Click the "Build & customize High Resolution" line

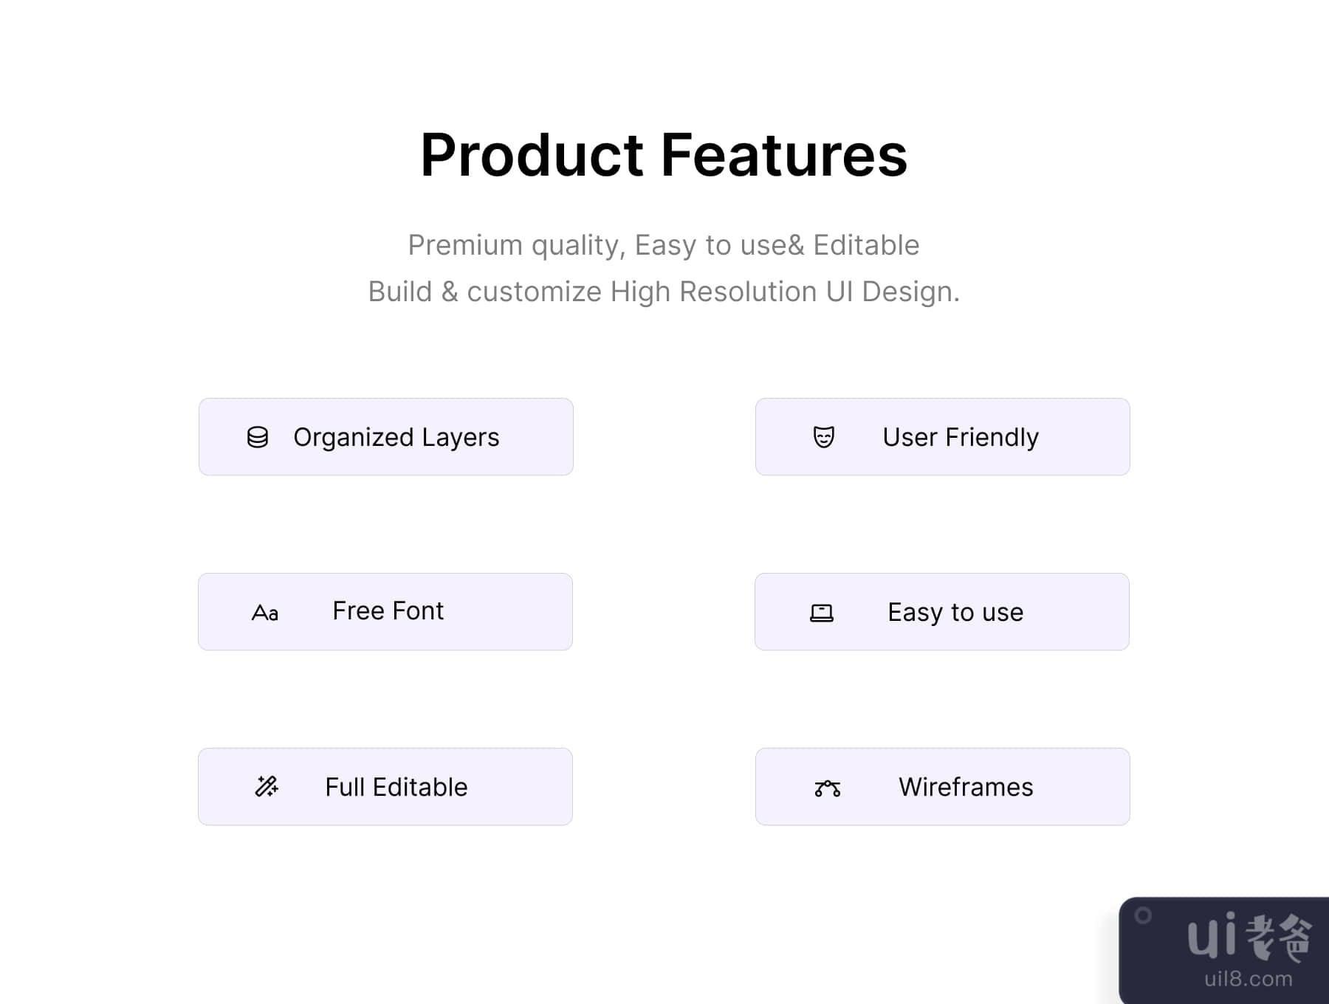click(x=664, y=292)
